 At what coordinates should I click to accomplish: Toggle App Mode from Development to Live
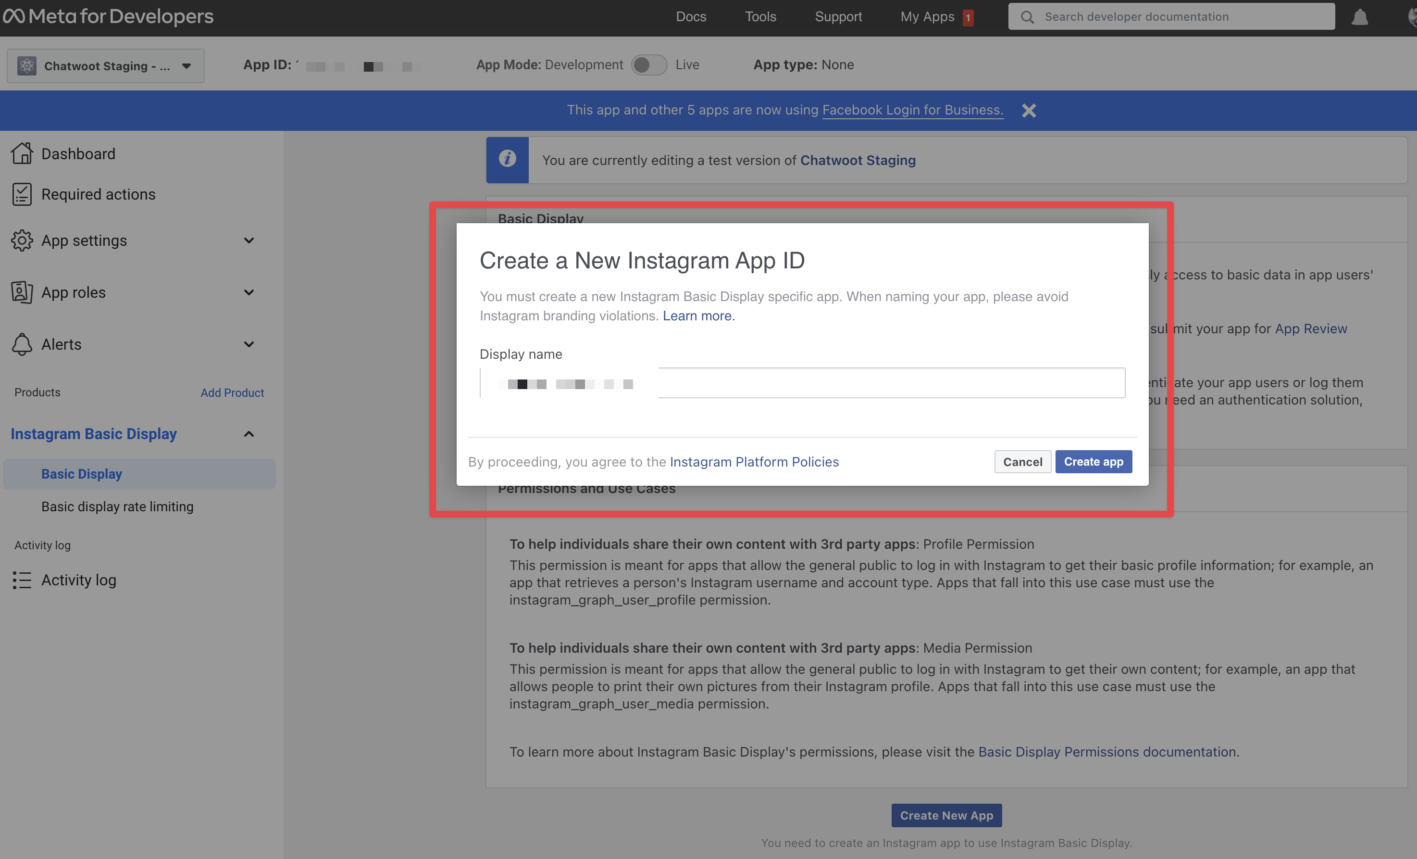click(x=649, y=65)
